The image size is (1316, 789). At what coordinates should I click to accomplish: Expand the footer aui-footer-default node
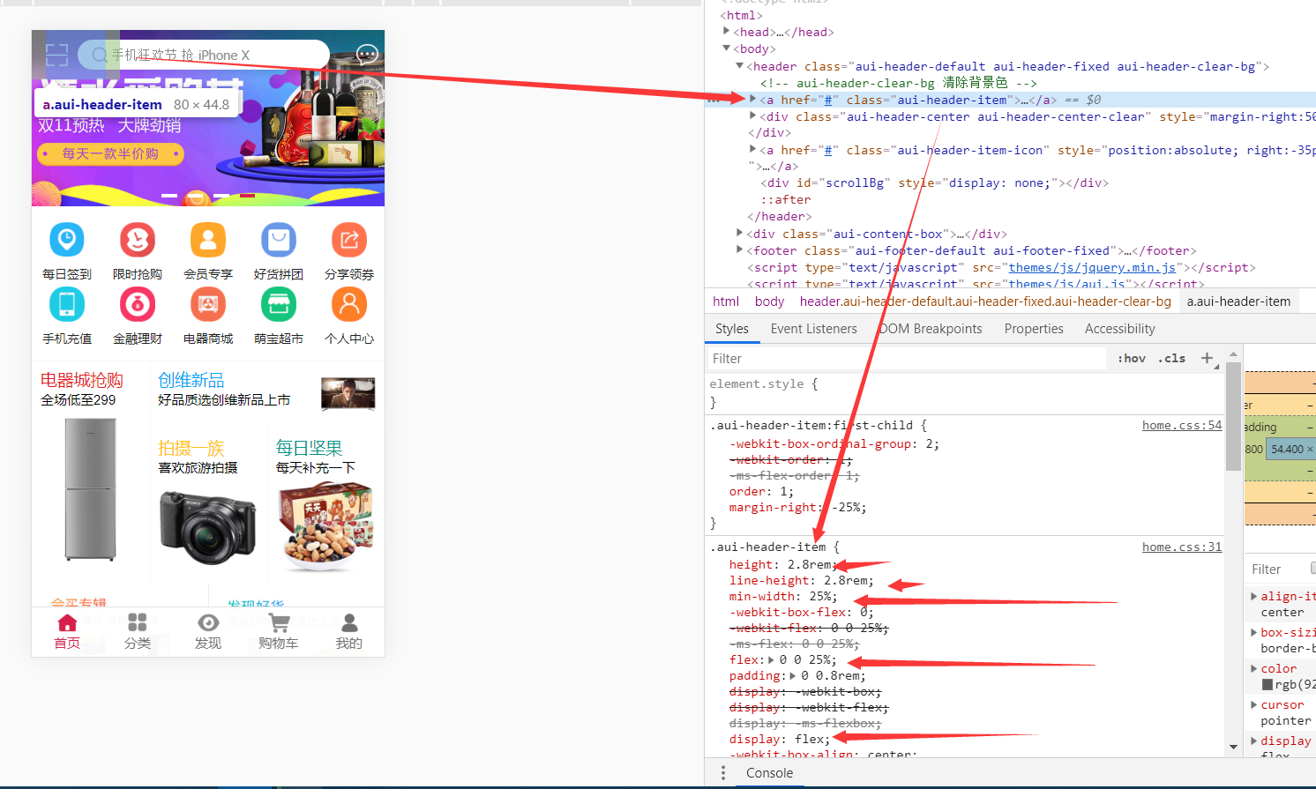click(740, 250)
